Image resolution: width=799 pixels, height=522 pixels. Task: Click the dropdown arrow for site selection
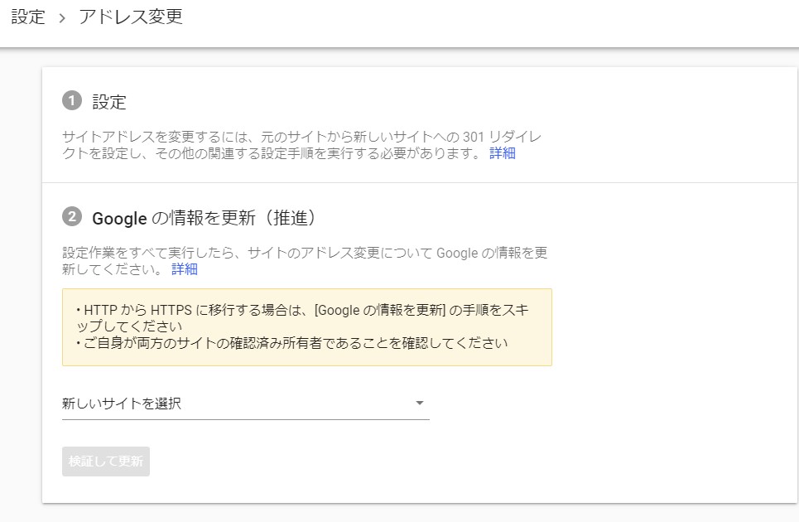[x=419, y=404]
